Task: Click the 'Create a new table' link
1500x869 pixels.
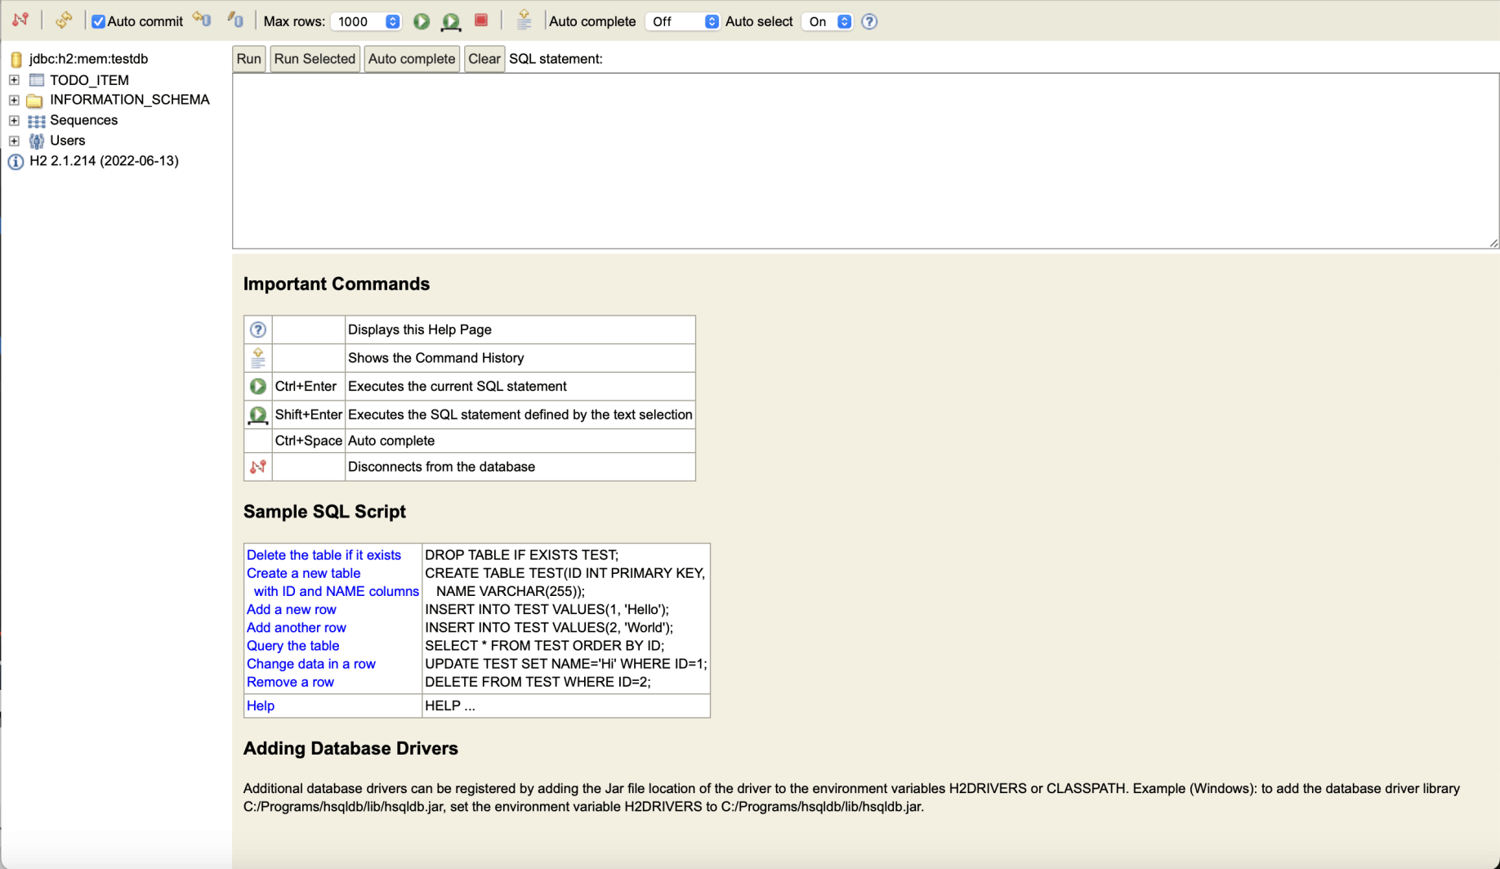Action: [x=303, y=573]
